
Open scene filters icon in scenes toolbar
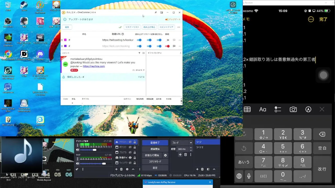(208, 169)
